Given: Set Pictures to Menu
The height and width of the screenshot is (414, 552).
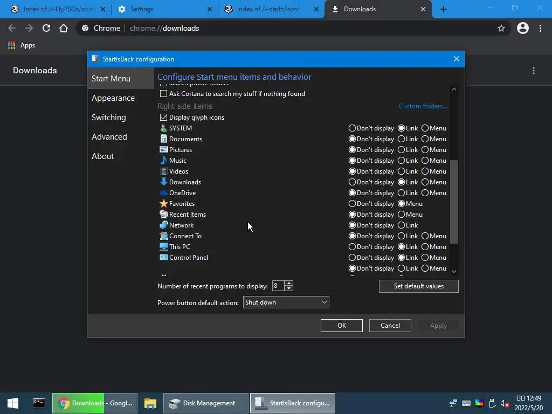Looking at the screenshot, I should coord(425,150).
